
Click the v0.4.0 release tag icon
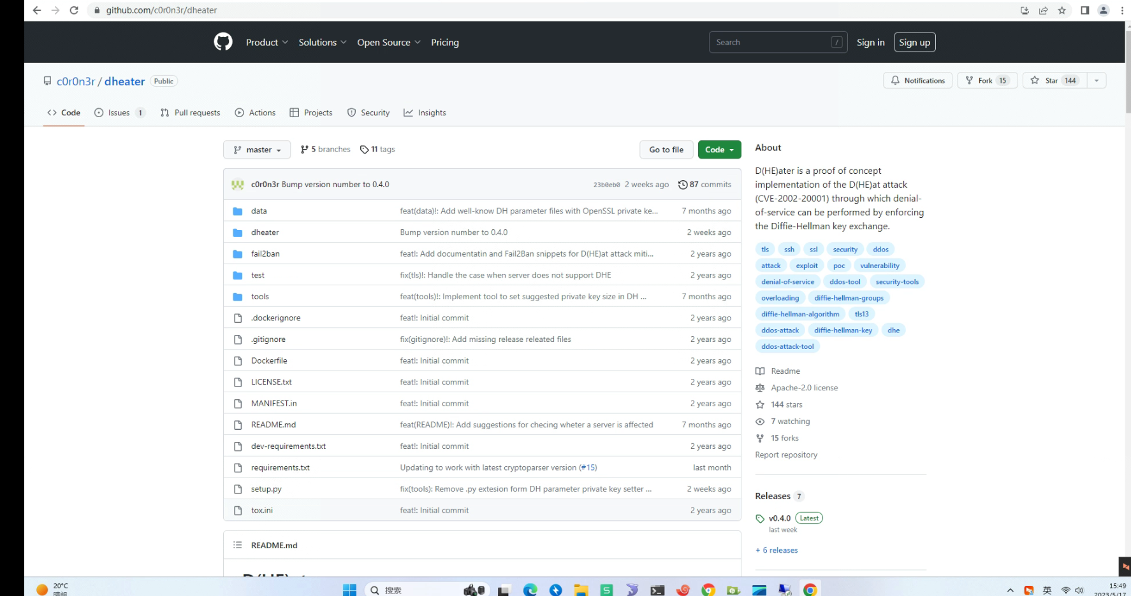point(760,519)
